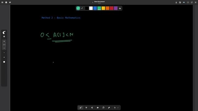Viewport: 198px width, 111px height.
Task: Open brush configuration settings
Action: pos(4,36)
